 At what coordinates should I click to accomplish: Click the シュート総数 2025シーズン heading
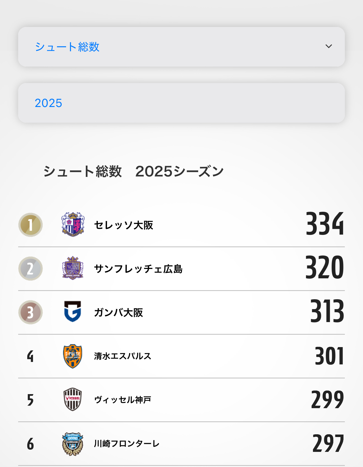coord(133,171)
